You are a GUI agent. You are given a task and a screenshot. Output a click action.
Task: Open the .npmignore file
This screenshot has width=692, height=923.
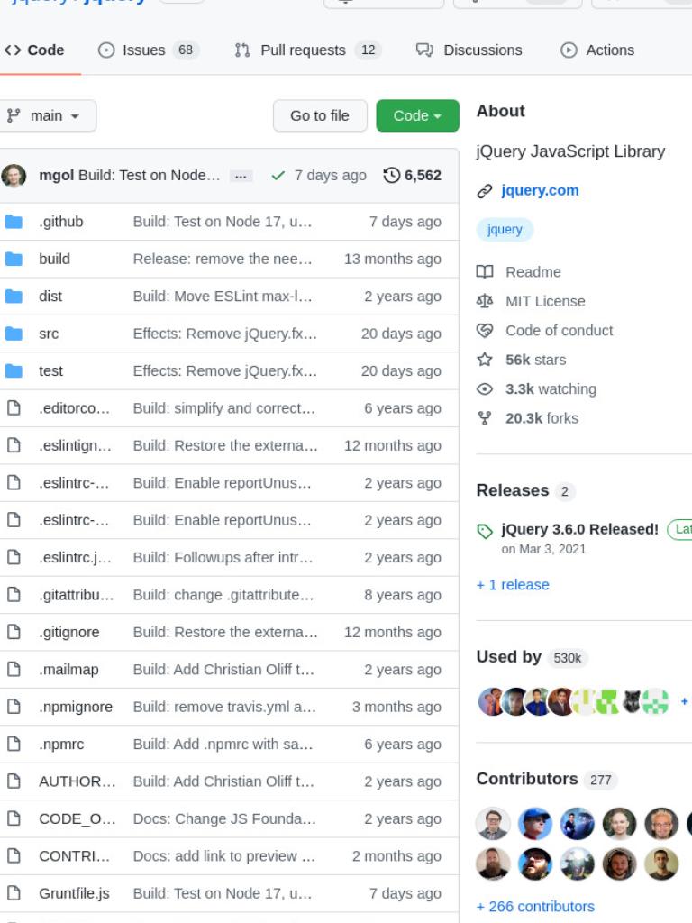click(76, 707)
